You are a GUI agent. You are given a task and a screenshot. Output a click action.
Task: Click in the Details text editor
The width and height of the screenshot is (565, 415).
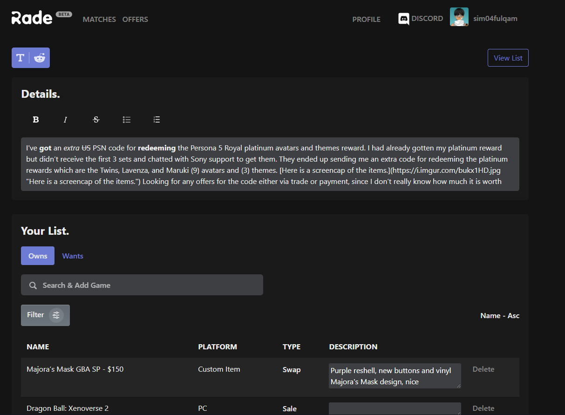[x=270, y=164]
